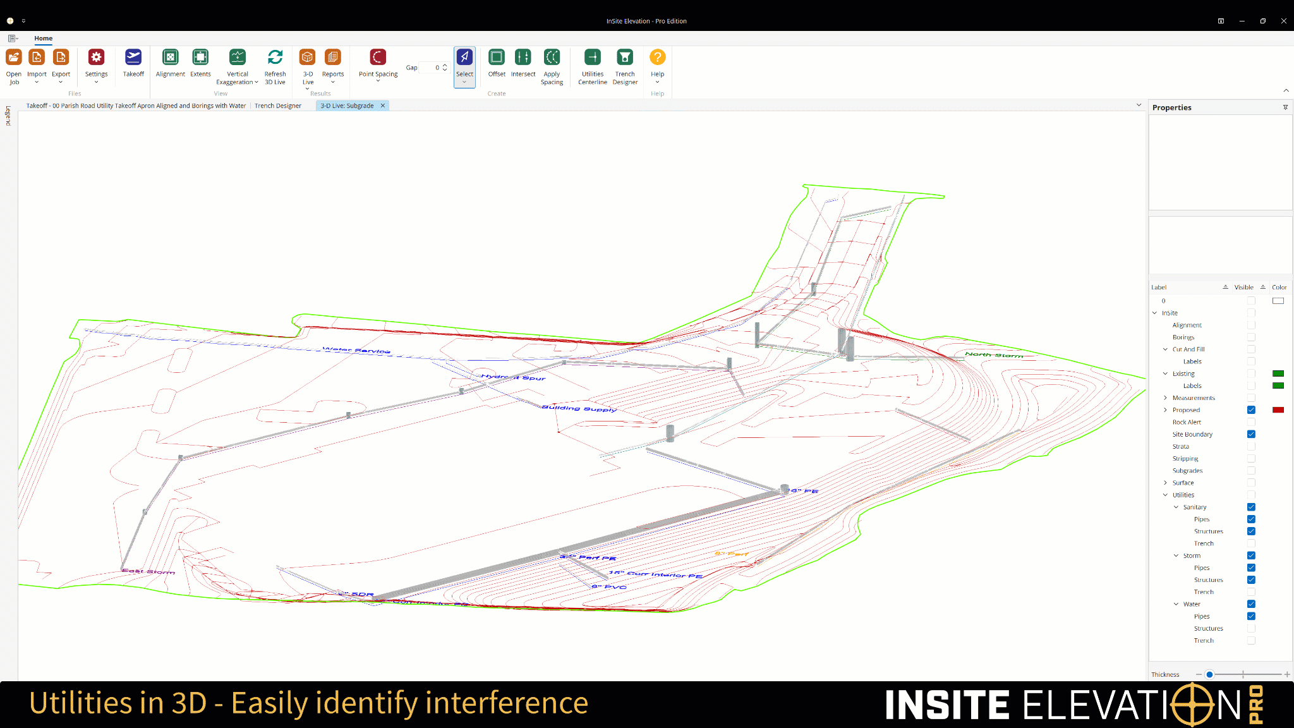Increase thickness with plus button
The image size is (1294, 728).
[x=1287, y=674]
